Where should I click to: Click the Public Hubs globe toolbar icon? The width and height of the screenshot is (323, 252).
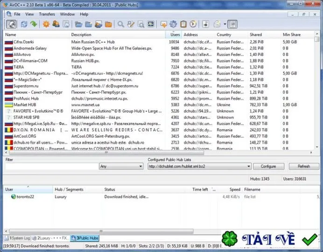click(x=12, y=24)
